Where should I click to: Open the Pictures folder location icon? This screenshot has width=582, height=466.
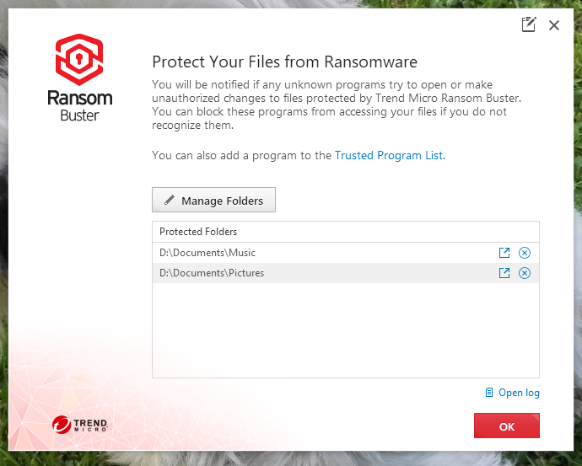[504, 273]
